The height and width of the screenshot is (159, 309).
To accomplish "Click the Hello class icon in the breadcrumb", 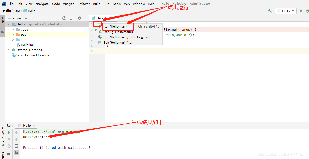I will pos(25,11).
